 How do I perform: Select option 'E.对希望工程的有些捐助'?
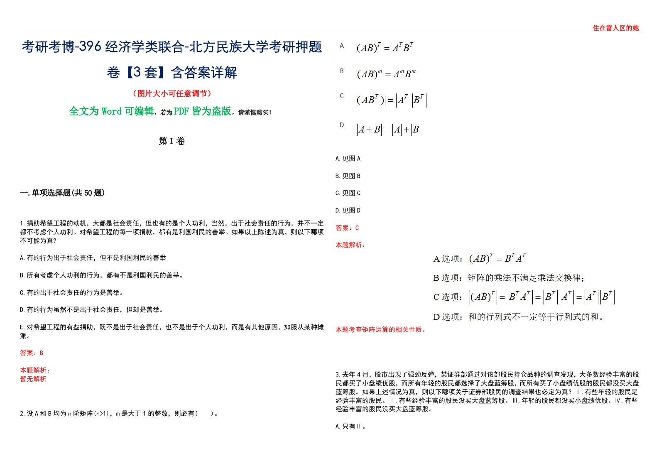[172, 331]
